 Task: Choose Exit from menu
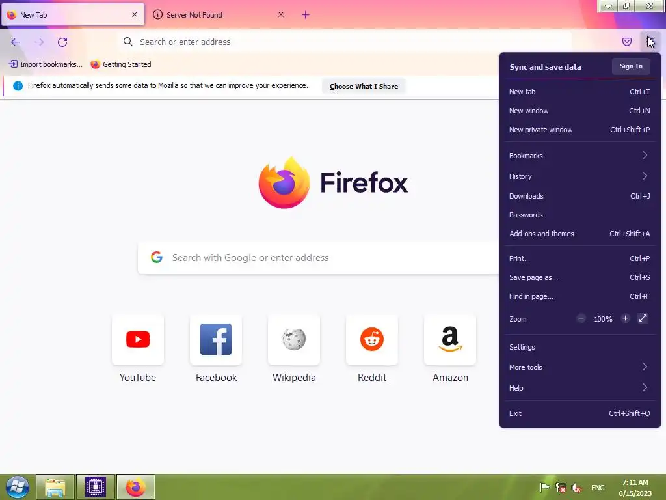coord(579,413)
